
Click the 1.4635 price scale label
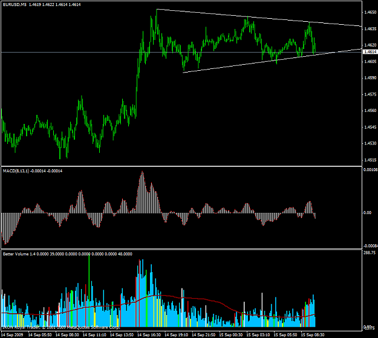coord(370,29)
